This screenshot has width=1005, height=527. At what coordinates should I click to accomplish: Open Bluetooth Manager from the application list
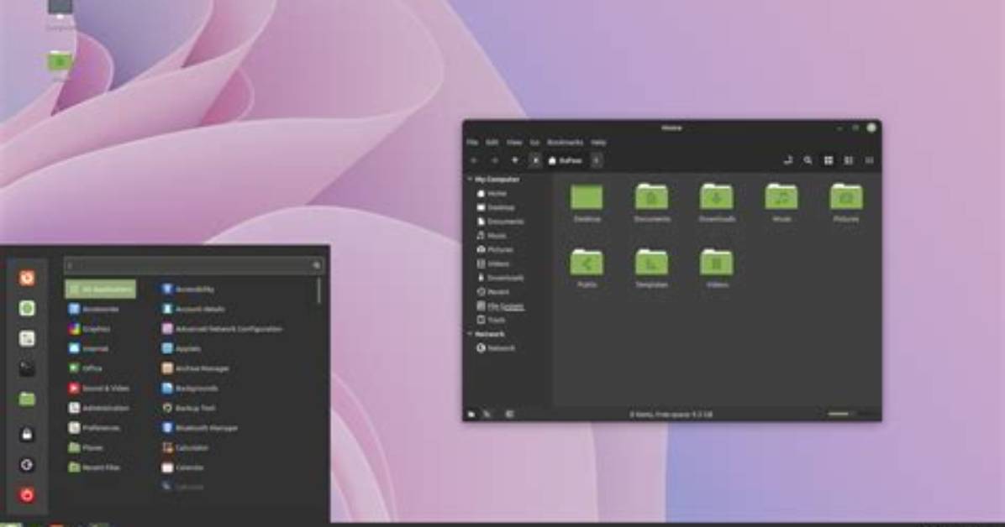pyautogui.click(x=200, y=428)
